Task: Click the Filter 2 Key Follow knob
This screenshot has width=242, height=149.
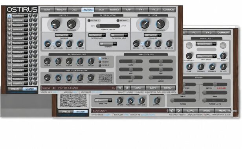Action: pyautogui.click(x=147, y=44)
